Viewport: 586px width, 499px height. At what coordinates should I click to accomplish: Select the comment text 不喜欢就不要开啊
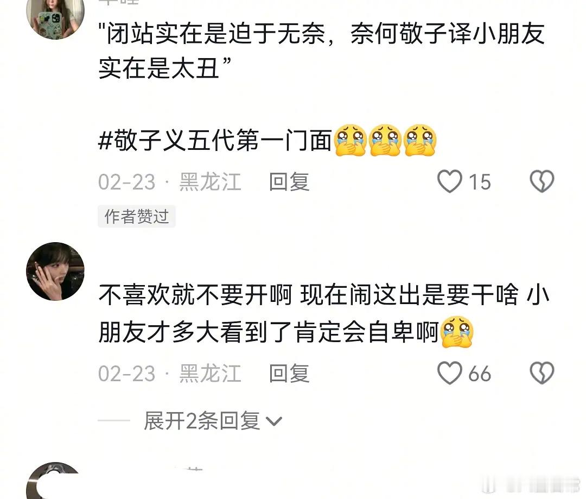point(195,295)
